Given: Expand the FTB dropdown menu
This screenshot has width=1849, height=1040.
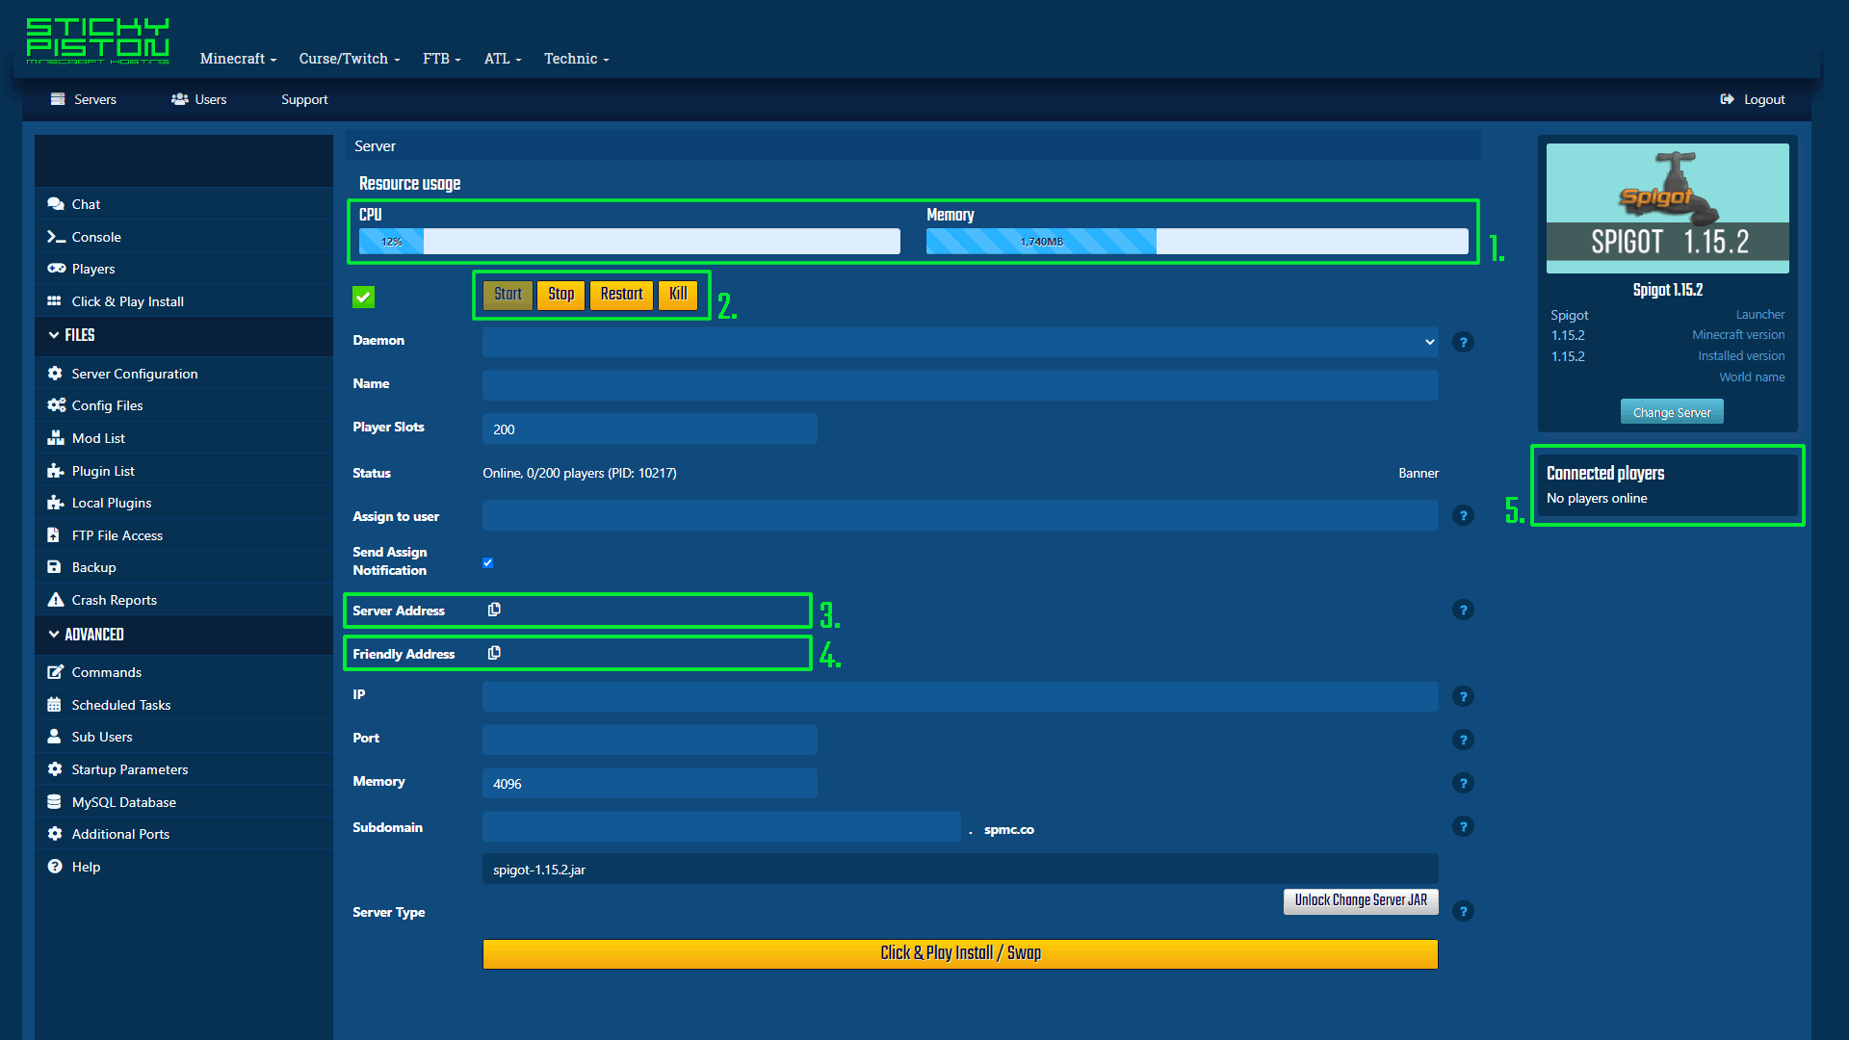Looking at the screenshot, I should [441, 59].
